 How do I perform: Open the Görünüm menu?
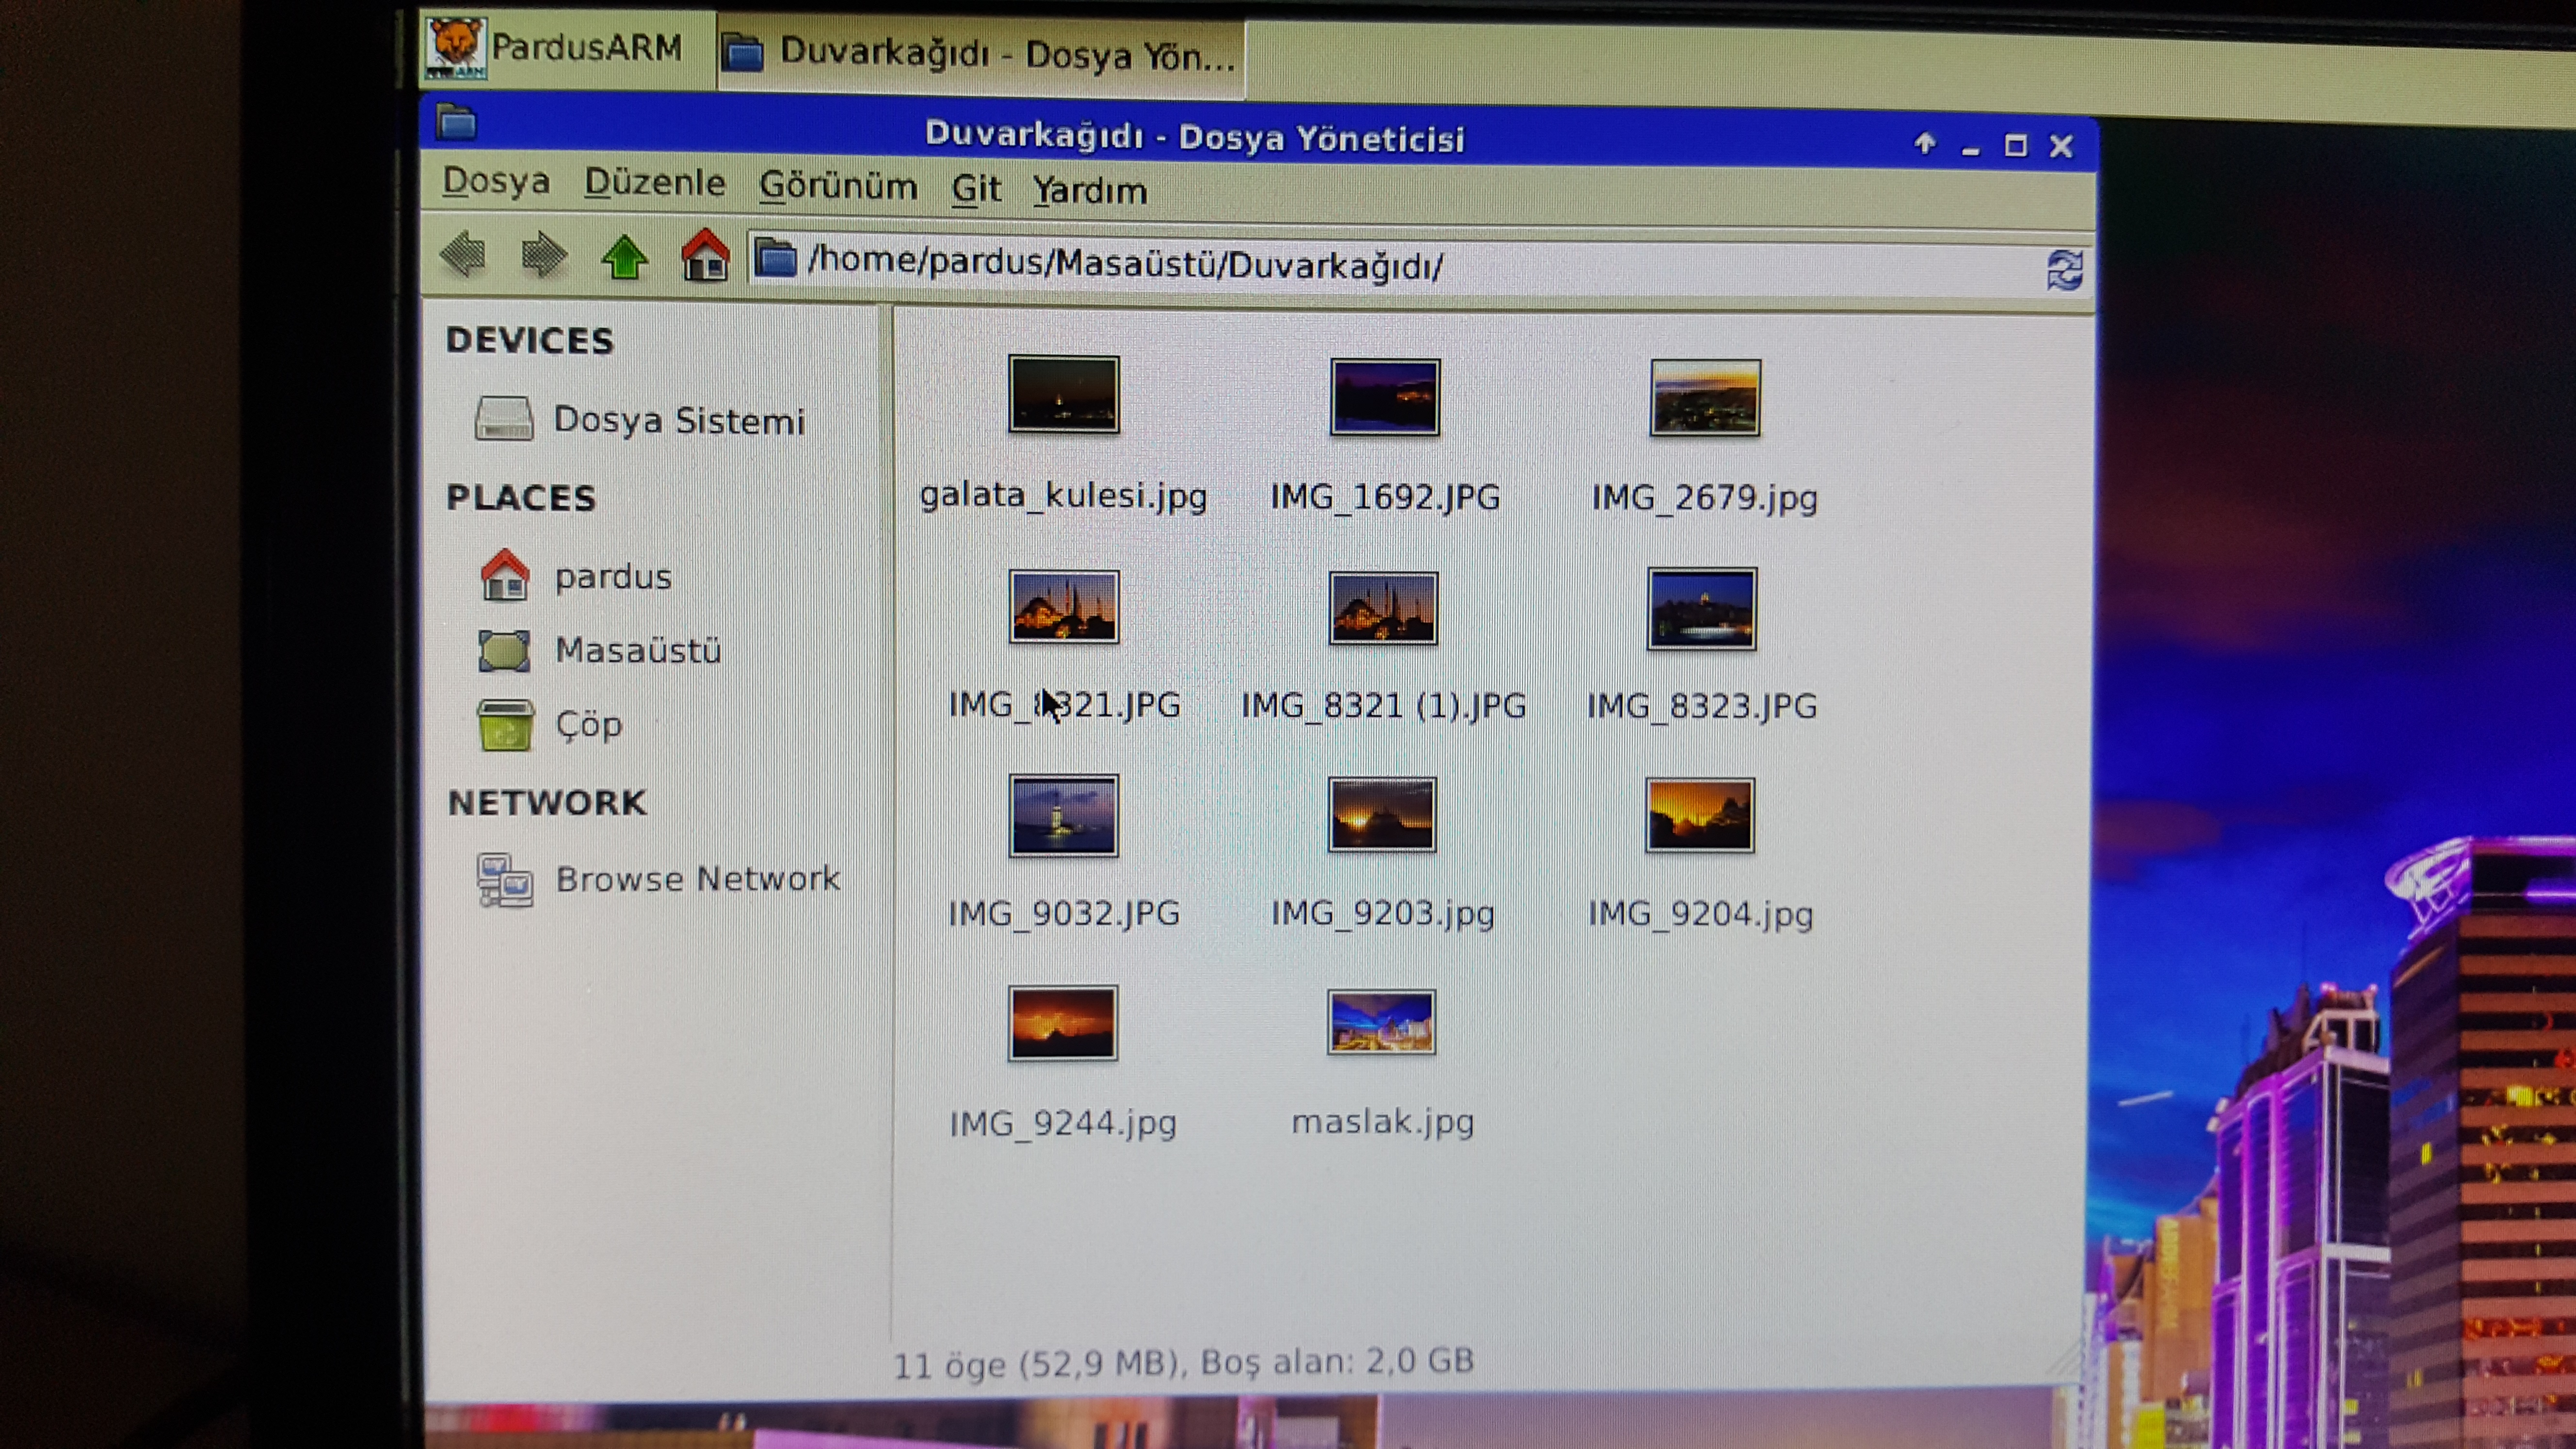[x=838, y=187]
